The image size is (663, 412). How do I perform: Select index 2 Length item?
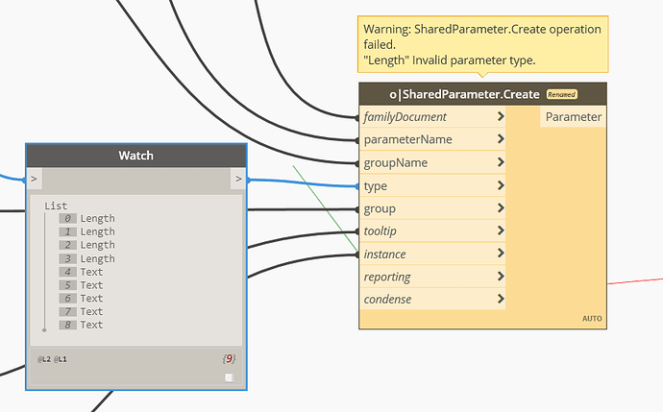pyautogui.click(x=87, y=245)
